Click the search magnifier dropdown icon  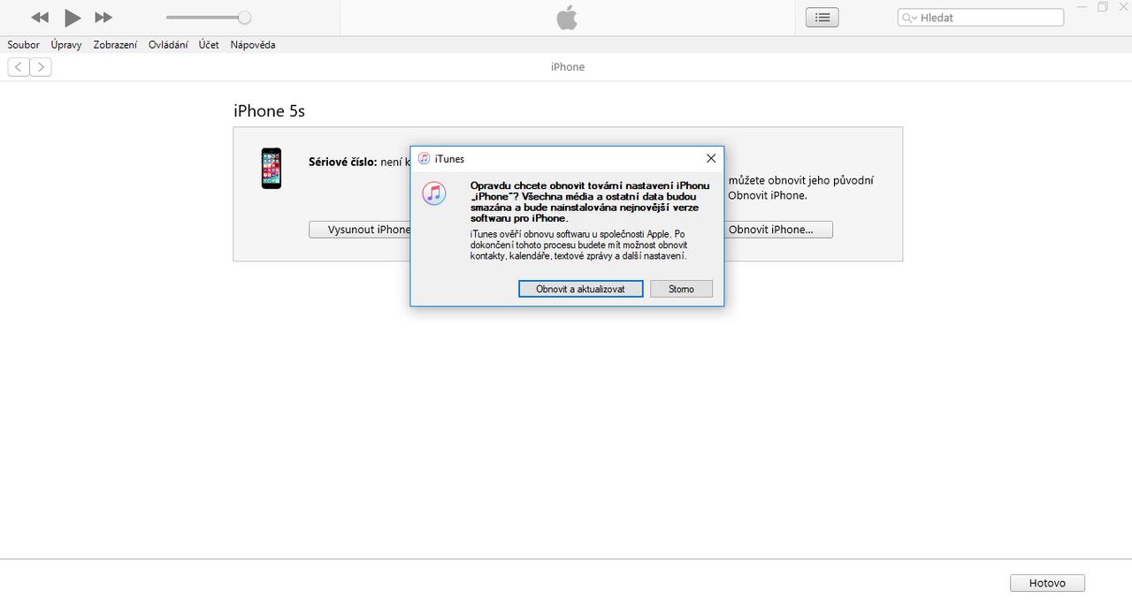coord(909,18)
